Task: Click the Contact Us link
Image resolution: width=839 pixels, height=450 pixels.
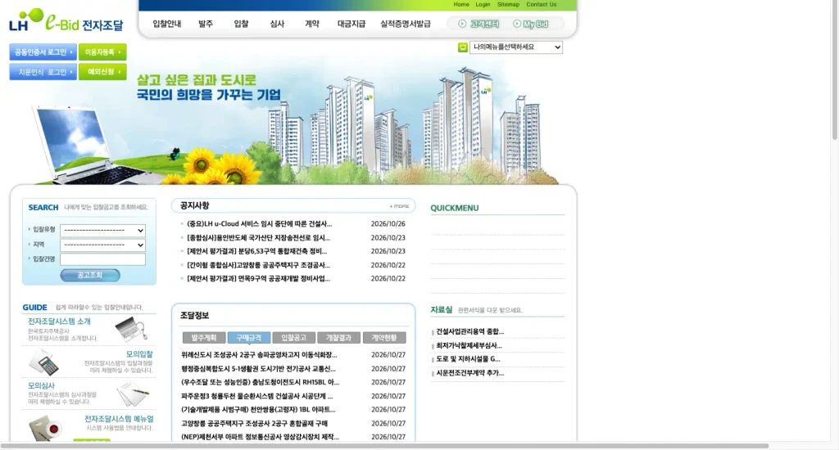Action: 542,4
